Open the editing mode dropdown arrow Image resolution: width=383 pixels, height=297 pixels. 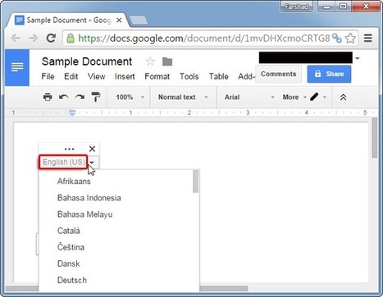(325, 97)
